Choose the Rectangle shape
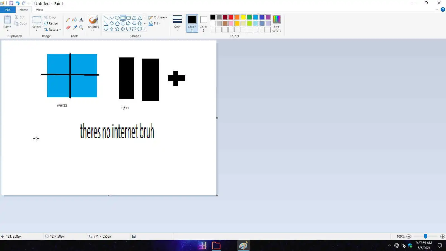Viewport: 446px width, 251px height. pos(123,18)
